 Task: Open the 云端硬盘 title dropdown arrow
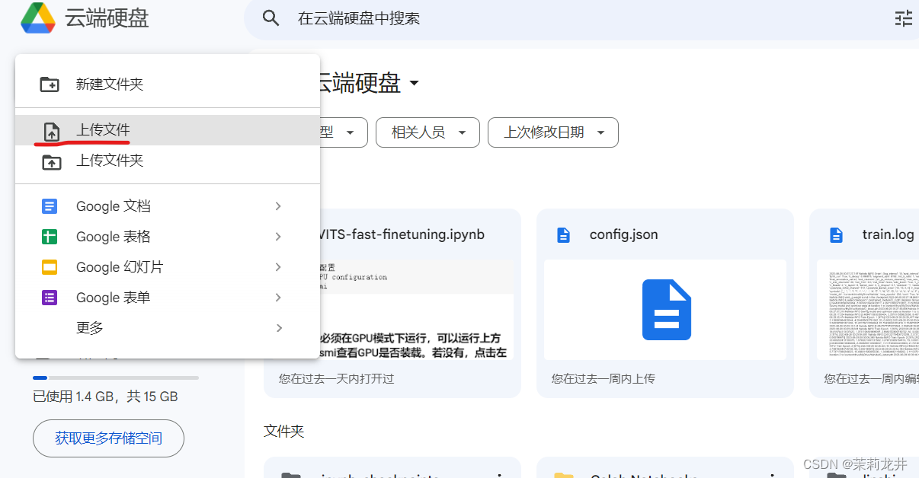[x=414, y=83]
